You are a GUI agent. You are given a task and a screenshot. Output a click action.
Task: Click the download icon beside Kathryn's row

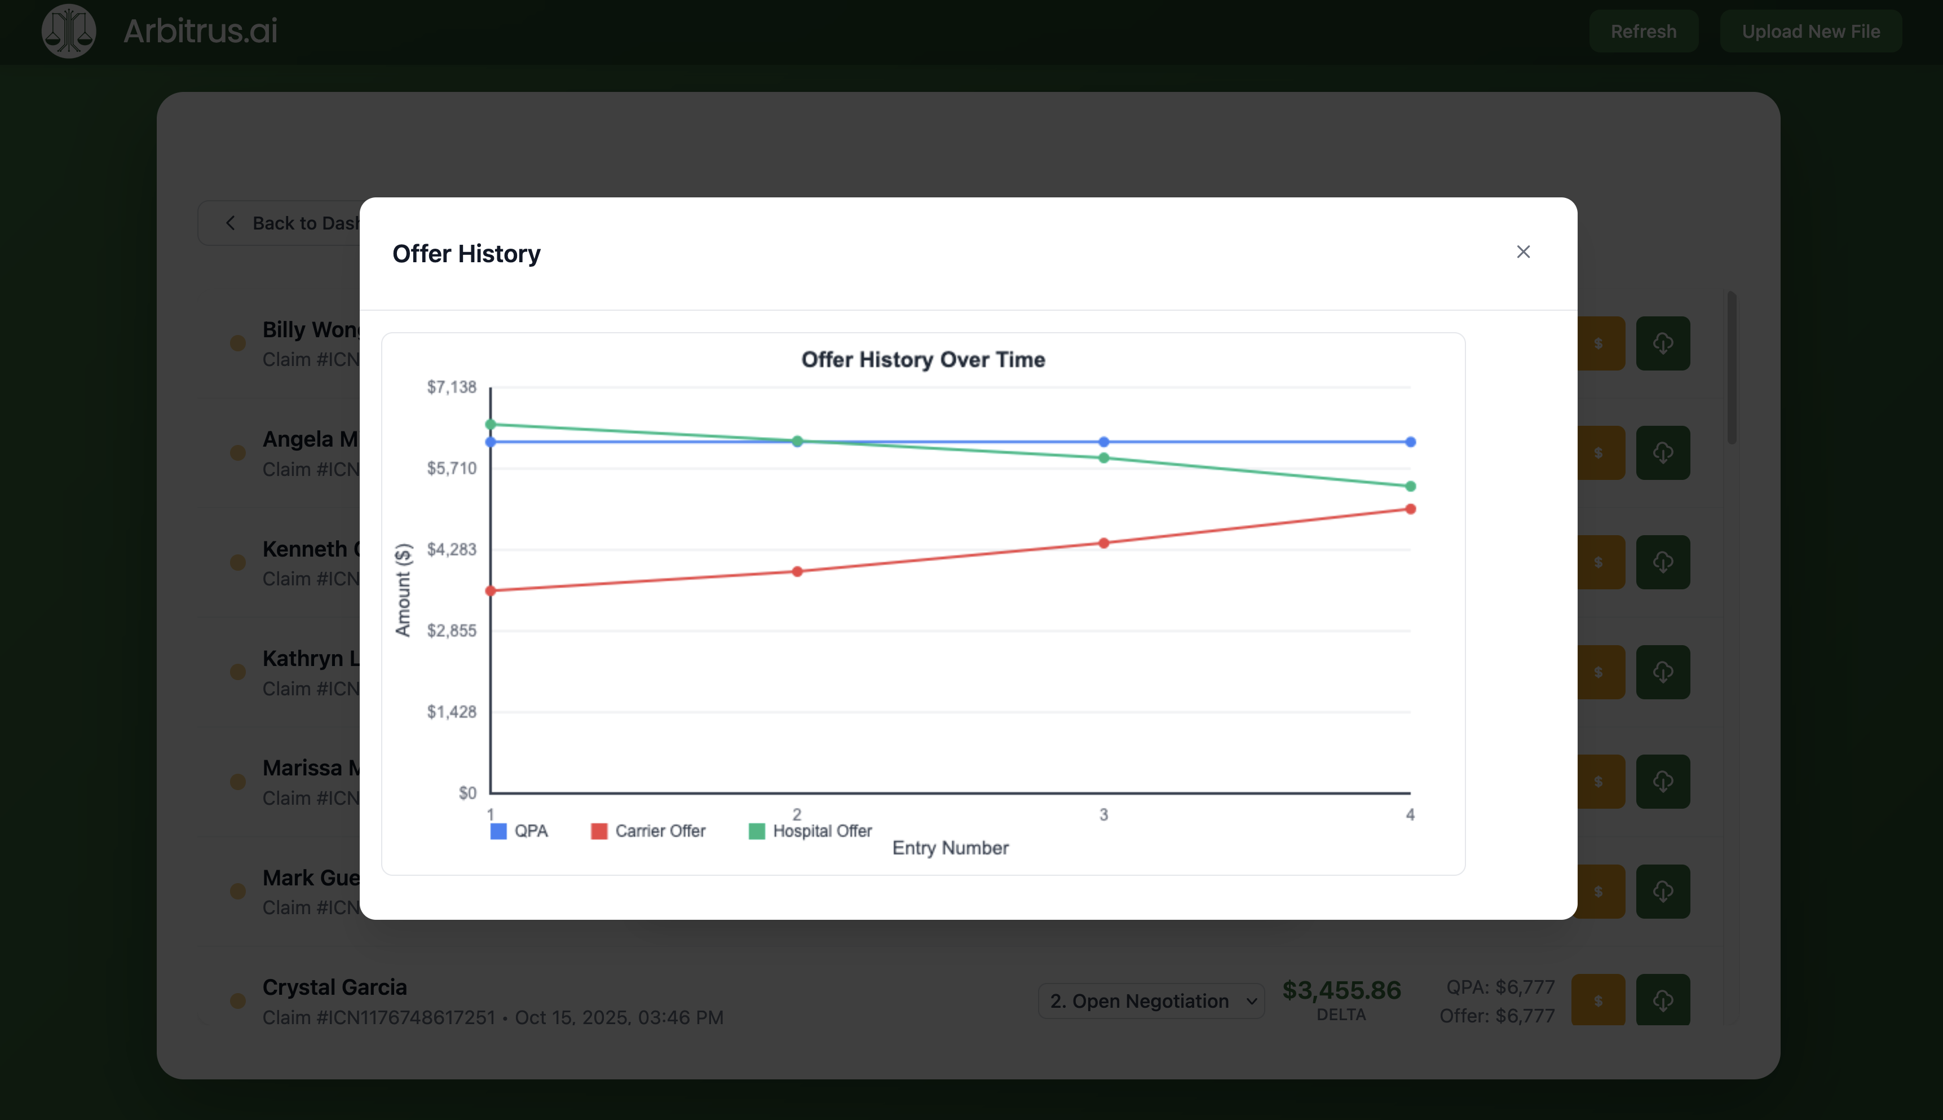[1663, 672]
